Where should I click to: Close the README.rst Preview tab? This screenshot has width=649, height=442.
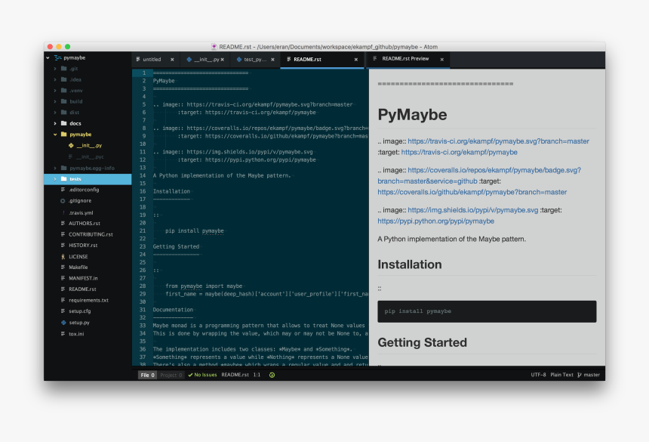tap(442, 60)
